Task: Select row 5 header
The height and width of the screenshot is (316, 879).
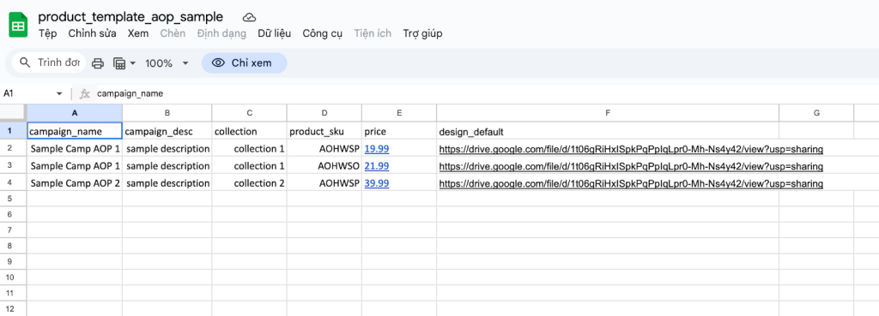Action: [x=14, y=199]
